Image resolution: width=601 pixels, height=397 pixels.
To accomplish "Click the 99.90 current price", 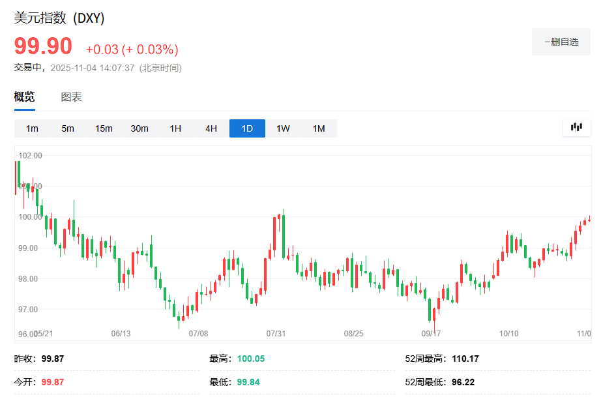I will (43, 47).
